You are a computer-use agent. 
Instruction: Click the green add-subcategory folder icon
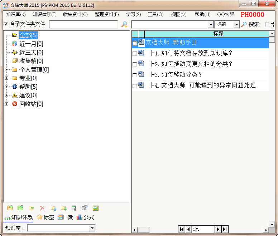coord(20,208)
